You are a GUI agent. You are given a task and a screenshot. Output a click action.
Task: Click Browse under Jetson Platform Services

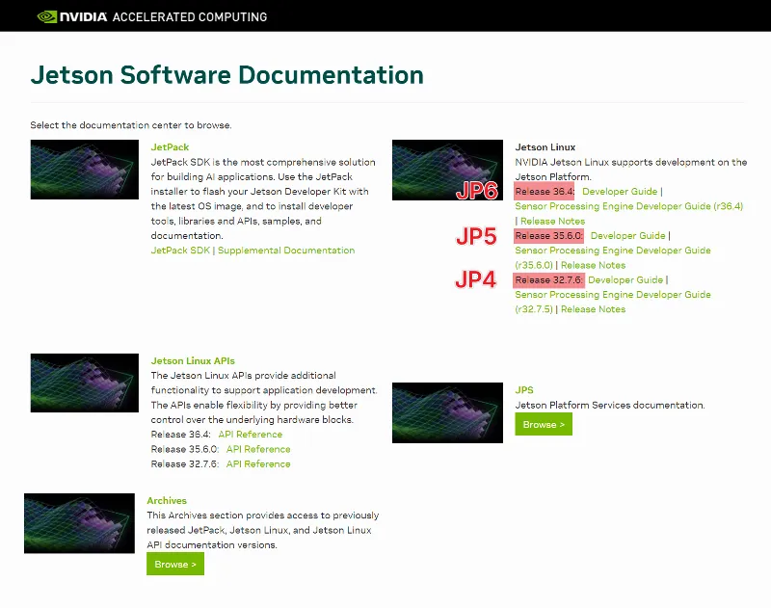coord(543,424)
